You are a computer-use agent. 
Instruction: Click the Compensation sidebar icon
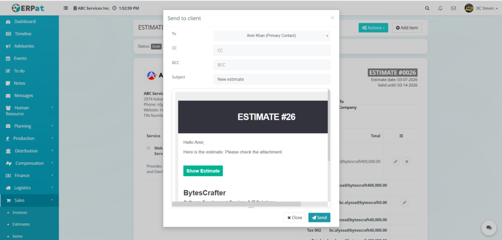tap(9, 163)
